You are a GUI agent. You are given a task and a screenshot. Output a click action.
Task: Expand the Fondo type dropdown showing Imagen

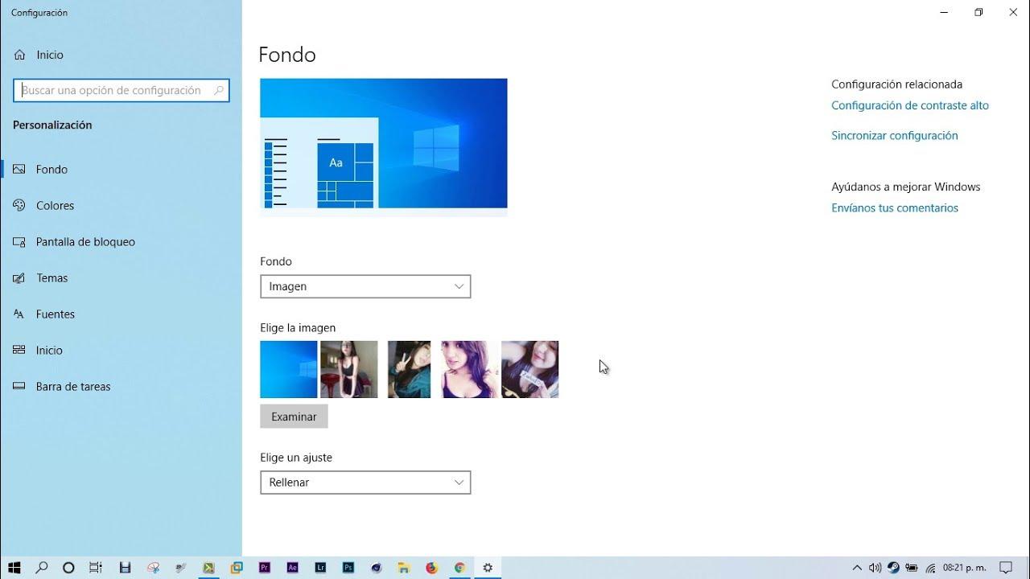pos(365,286)
